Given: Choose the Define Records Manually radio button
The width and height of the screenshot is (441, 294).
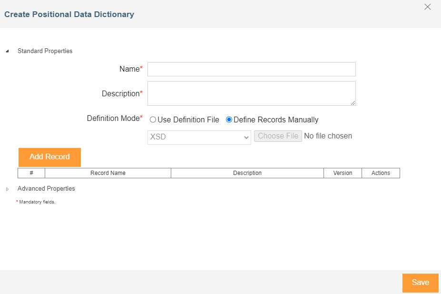Looking at the screenshot, I should point(229,120).
